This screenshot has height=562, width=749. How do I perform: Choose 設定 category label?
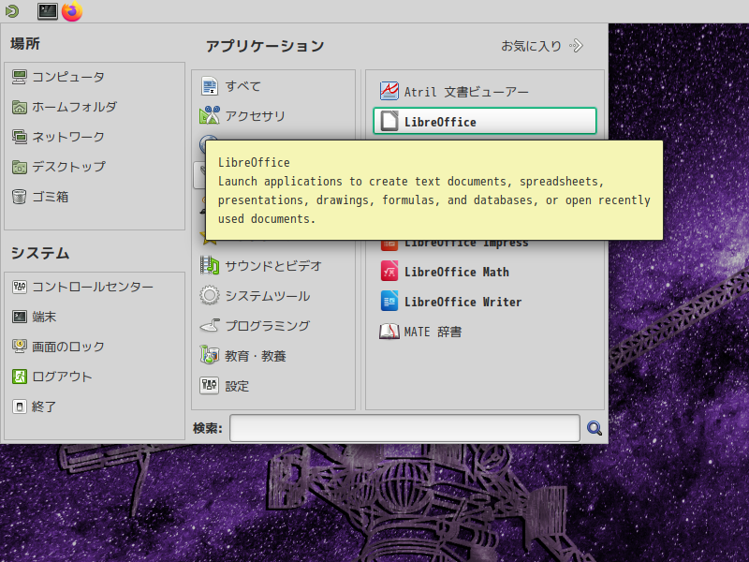pyautogui.click(x=238, y=386)
